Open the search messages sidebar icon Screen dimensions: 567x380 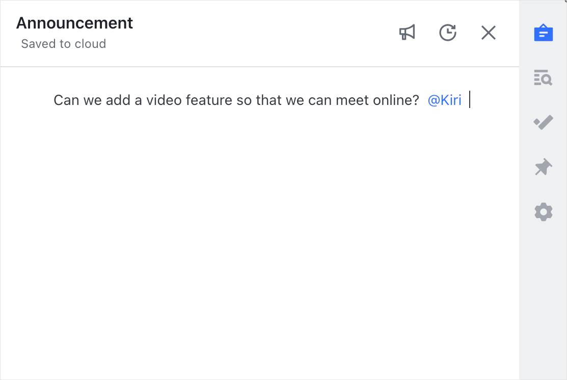click(543, 78)
